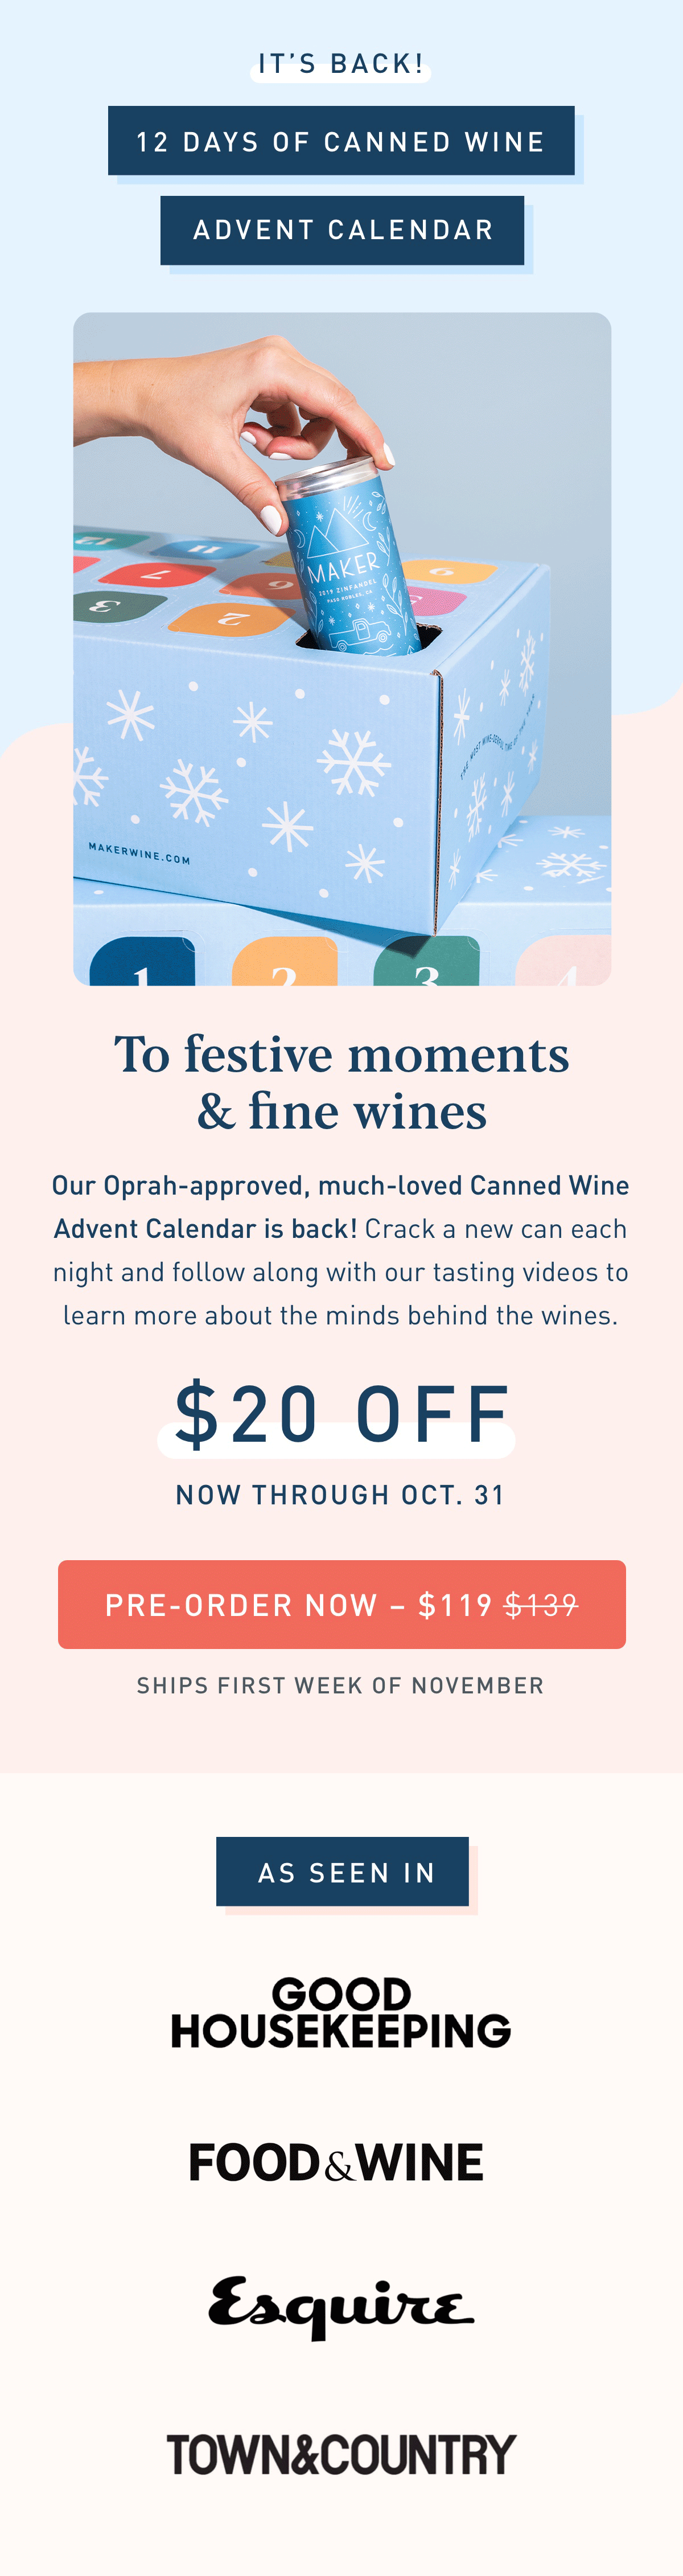The height and width of the screenshot is (2576, 683).
Task: Open the Food & Wine logo
Action: point(336,2163)
